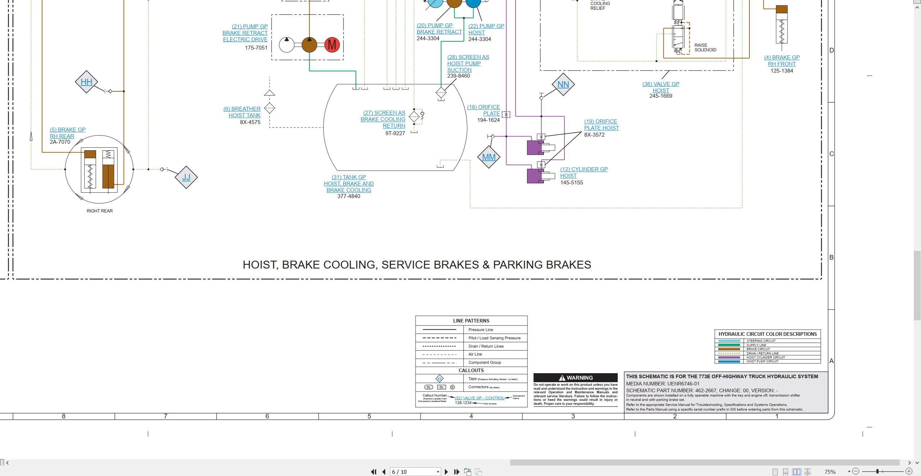Screen dimensions: 921x476
Task: Open the (36) Valve GP Hoist link
Action: tap(661, 87)
